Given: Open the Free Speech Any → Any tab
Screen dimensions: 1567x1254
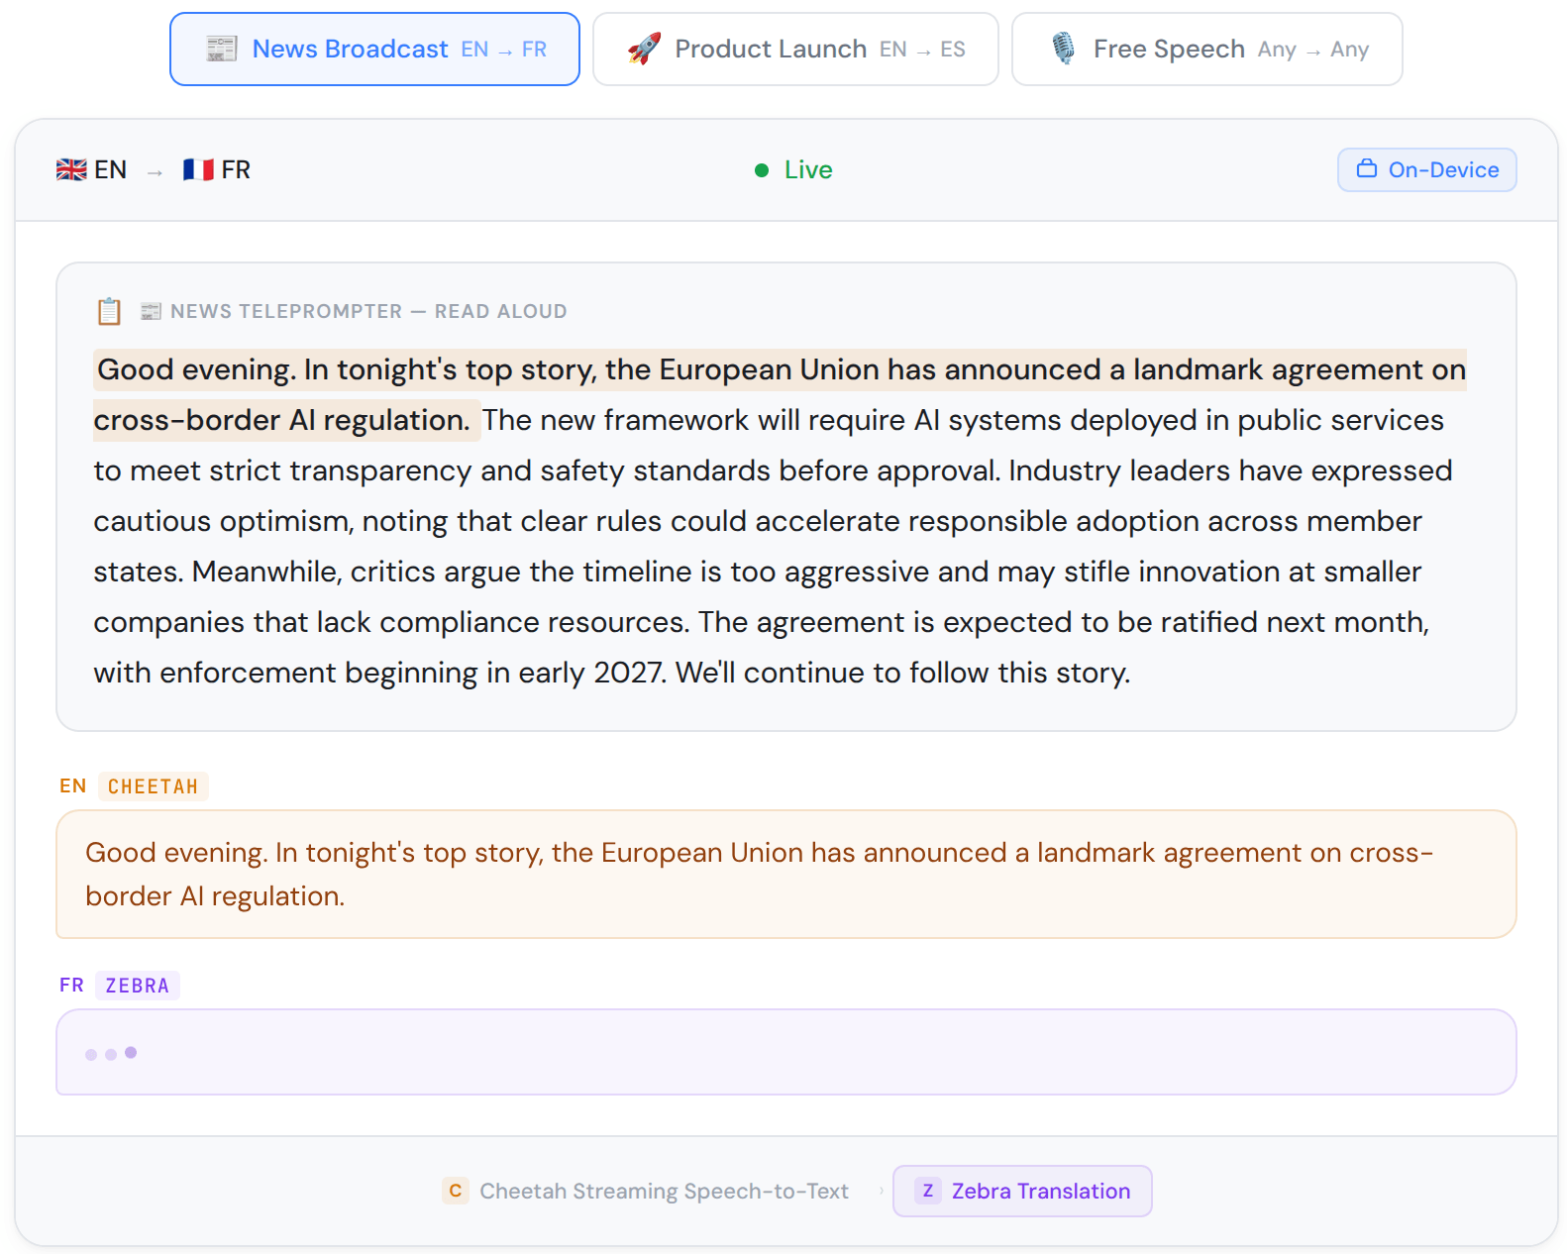Looking at the screenshot, I should tap(1206, 50).
